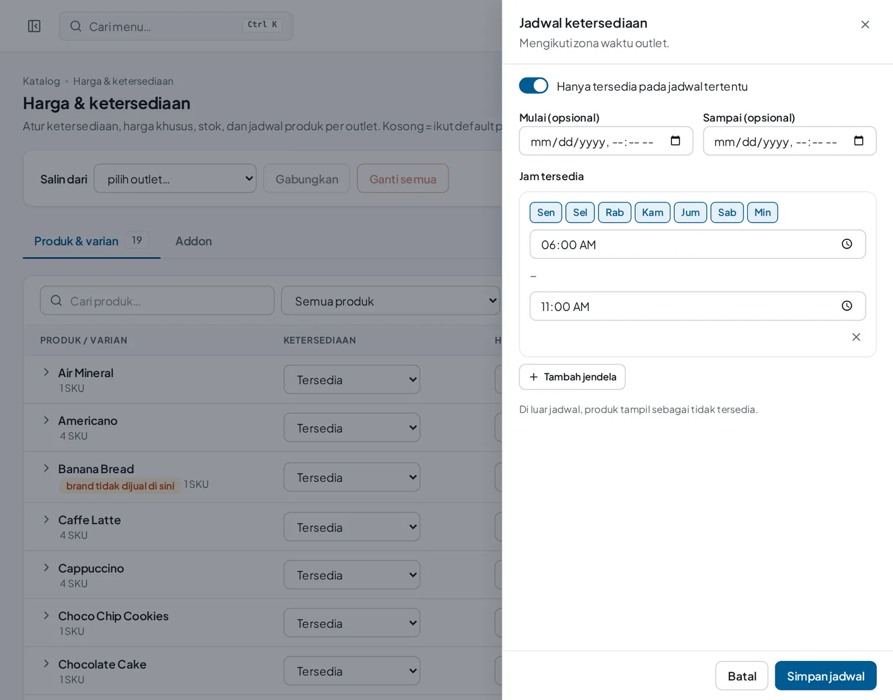893x700 pixels.
Task: Remove the time window with X icon
Action: click(856, 337)
